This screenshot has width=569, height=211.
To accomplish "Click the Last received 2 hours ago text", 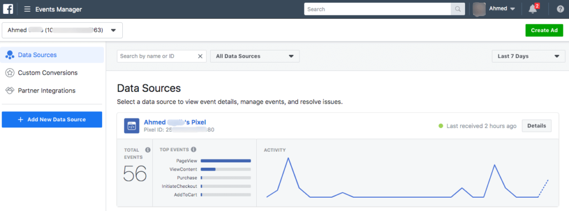I will (x=481, y=126).
